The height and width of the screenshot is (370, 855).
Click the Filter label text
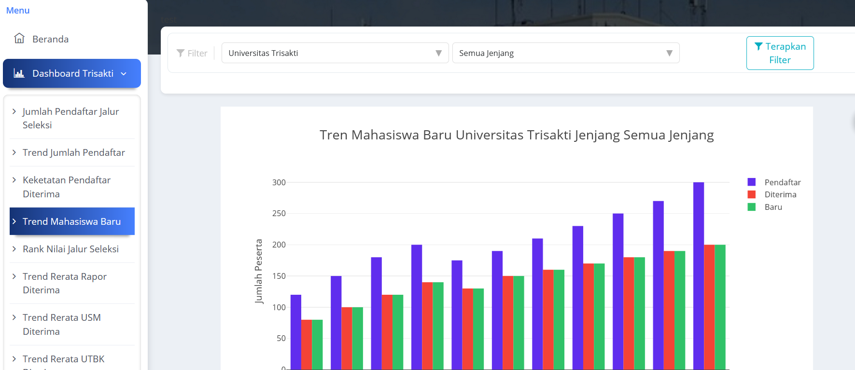[x=197, y=53]
